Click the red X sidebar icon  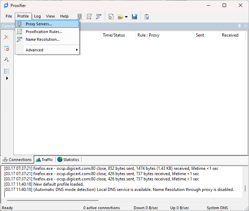[x=7, y=37]
